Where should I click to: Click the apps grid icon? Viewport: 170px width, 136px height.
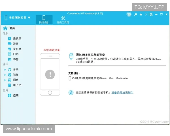point(10,95)
